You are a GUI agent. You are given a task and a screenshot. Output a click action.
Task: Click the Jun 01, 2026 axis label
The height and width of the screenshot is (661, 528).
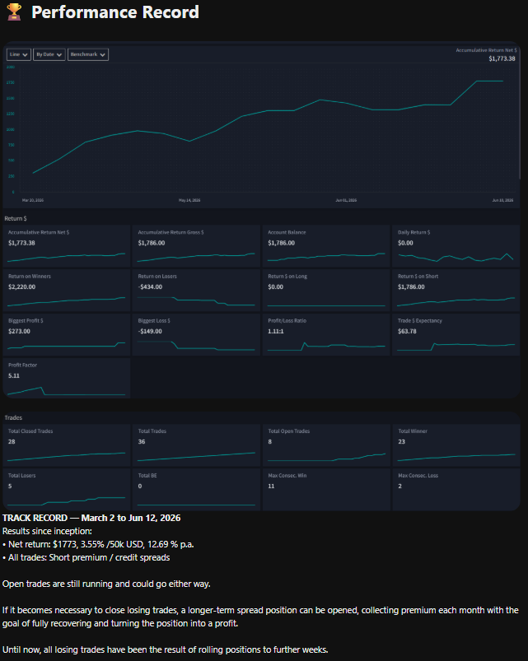point(346,200)
